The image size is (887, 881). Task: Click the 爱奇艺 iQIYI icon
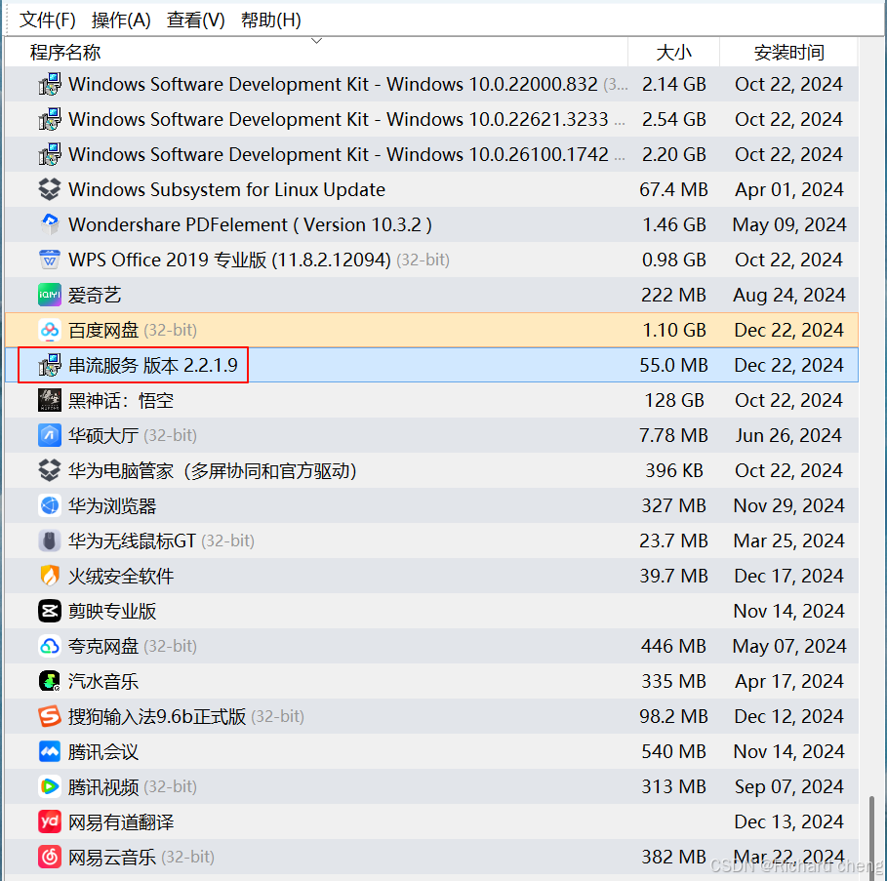pos(50,295)
